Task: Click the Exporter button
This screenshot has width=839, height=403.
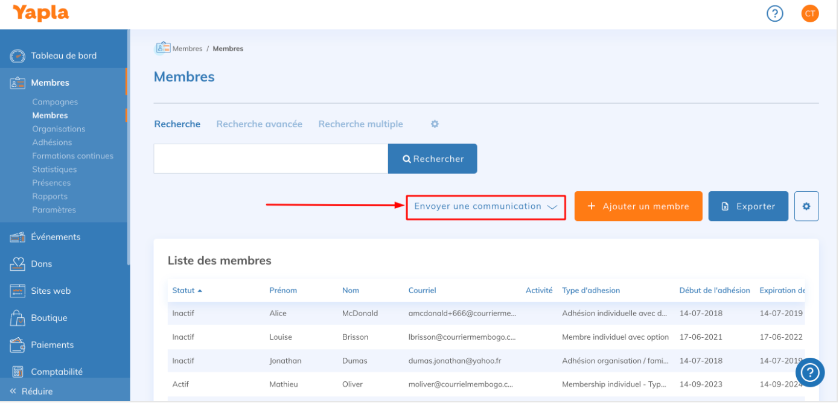Action: [748, 206]
